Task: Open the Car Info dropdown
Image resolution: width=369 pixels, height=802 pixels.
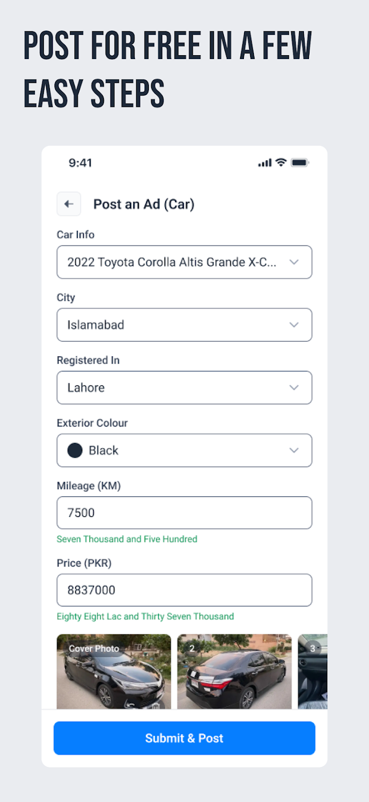Action: point(184,262)
